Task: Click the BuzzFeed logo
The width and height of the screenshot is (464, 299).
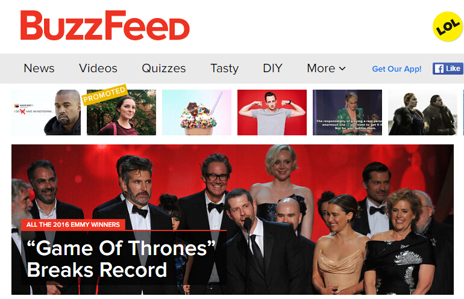Action: (x=105, y=25)
